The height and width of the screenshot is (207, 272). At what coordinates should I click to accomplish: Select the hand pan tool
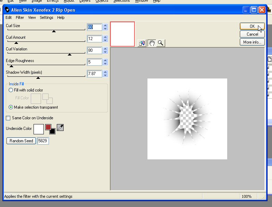[152, 43]
